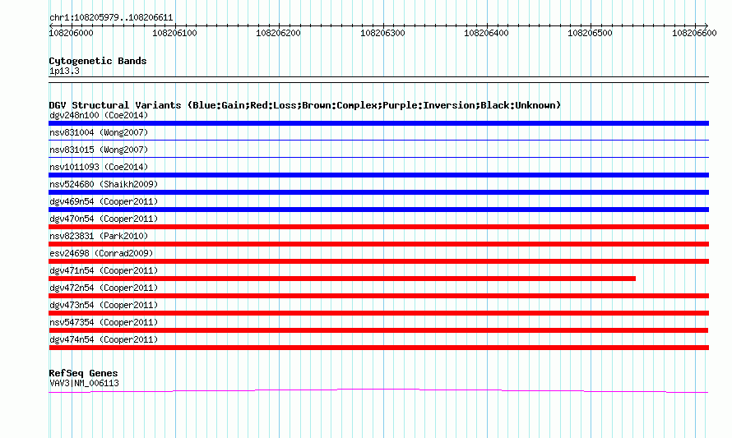Click the nsv831004 (Wong2007) label
This screenshot has width=732, height=438.
click(x=99, y=132)
